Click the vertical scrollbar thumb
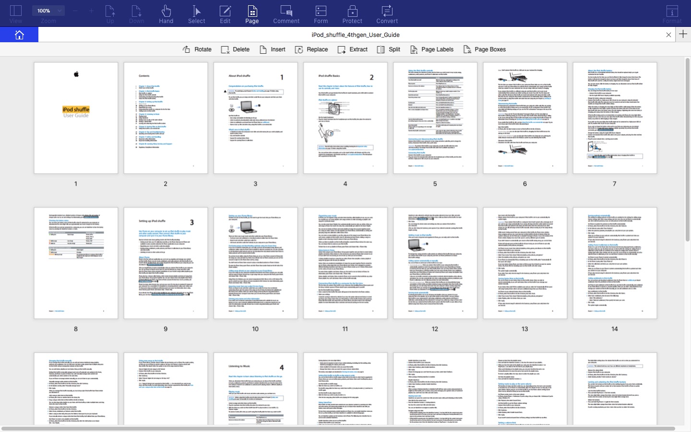 pos(687,150)
